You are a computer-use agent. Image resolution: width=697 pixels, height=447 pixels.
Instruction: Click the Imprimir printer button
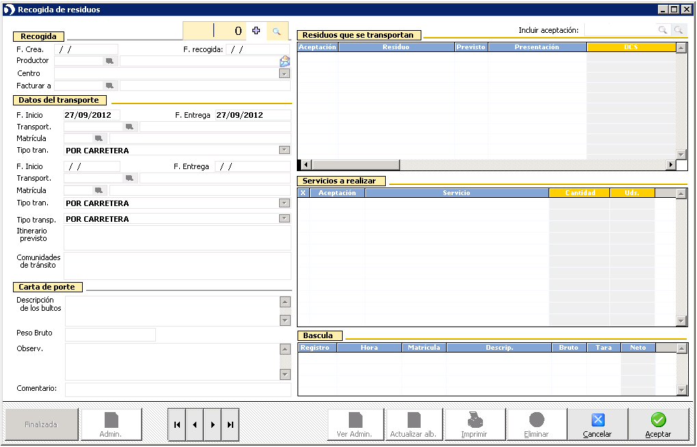click(475, 424)
